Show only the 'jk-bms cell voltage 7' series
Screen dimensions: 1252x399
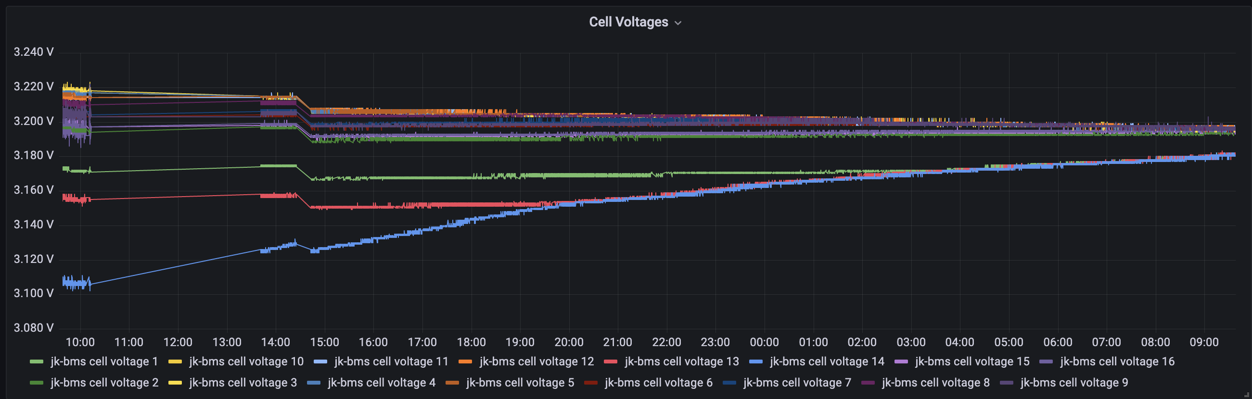(x=797, y=383)
